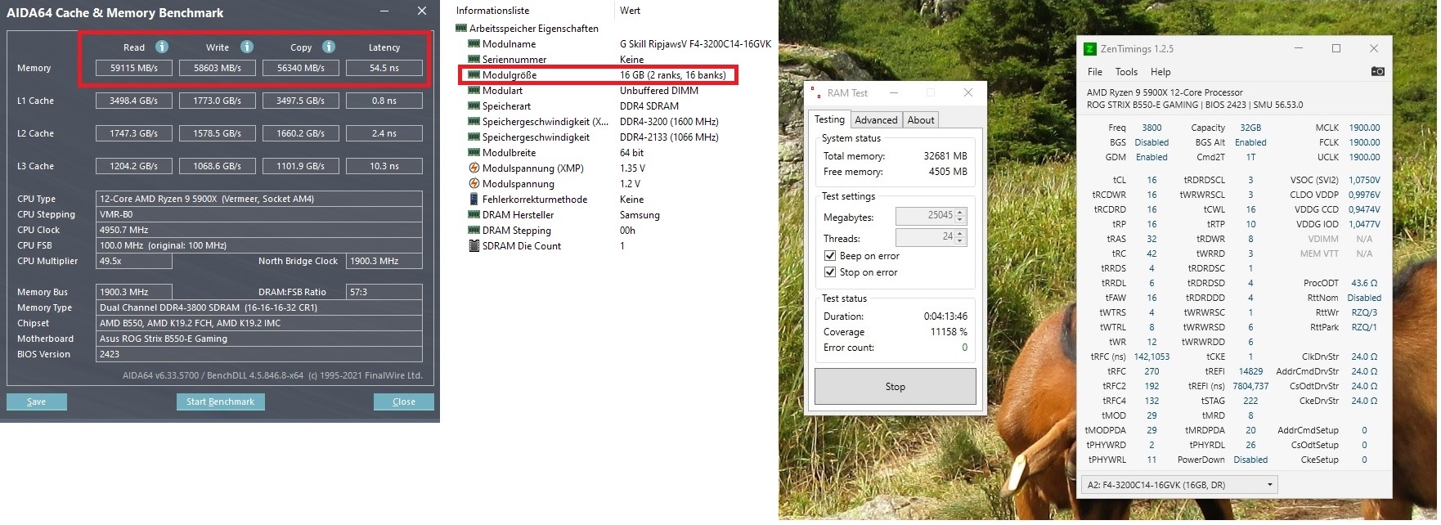Switch to the Testing tab in RAM Test
This screenshot has width=1441, height=525.
[829, 119]
